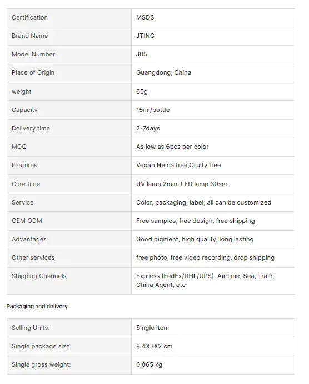
Task: Click the Place of Origin label
Action: pyautogui.click(x=33, y=73)
